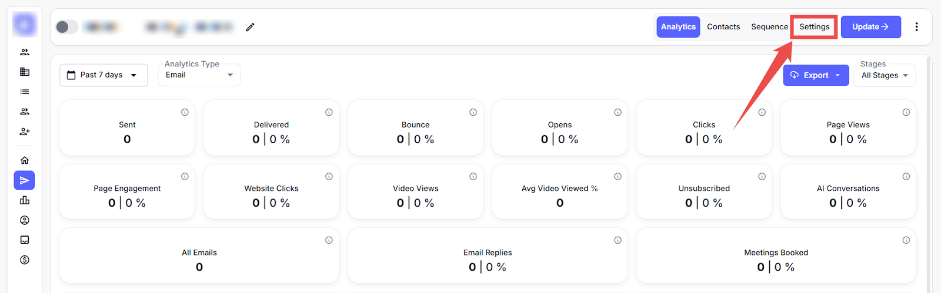Click the Update button
This screenshot has width=941, height=293.
(x=870, y=27)
